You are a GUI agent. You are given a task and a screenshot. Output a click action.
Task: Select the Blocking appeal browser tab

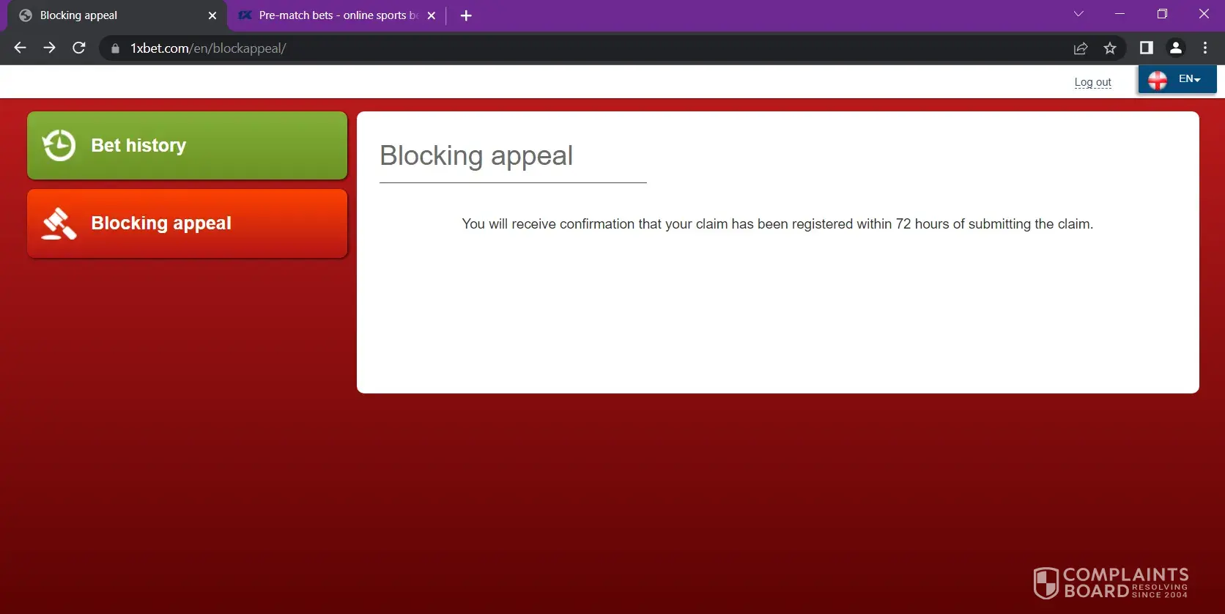(110, 15)
